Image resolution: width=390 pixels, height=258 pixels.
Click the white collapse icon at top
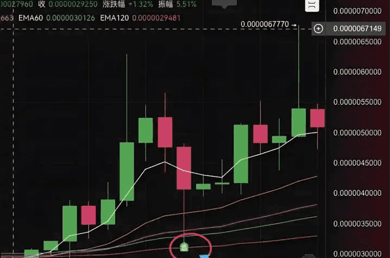312,5
